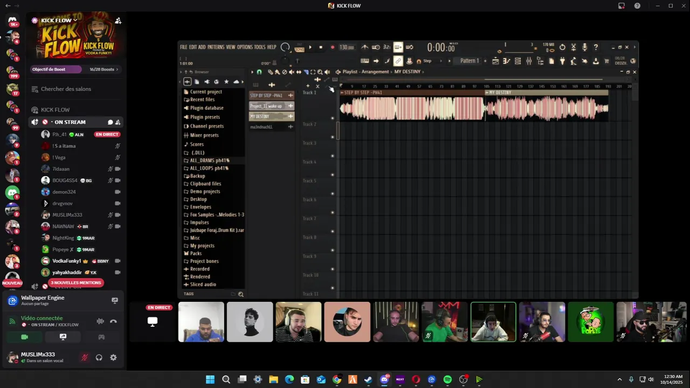
Task: Toggle the green magnet snap icon in Playlist
Action: click(x=259, y=72)
